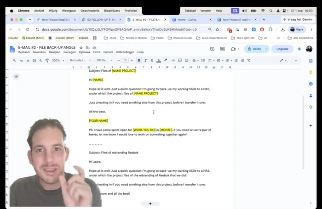Click the Undo arrow in toolbar
This screenshot has height=209, width=322.
point(21,61)
